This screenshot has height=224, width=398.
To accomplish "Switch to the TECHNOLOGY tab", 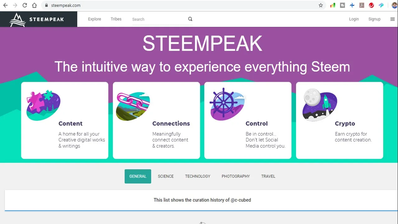I will pyautogui.click(x=198, y=176).
